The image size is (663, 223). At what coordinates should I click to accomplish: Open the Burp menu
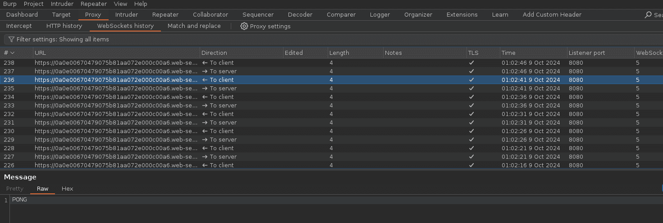coord(10,4)
